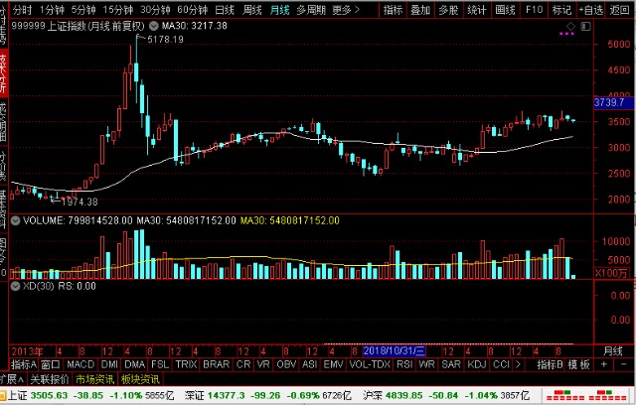Expand the 扩展 panel toggle
The width and height of the screenshot is (636, 405).
point(12,379)
